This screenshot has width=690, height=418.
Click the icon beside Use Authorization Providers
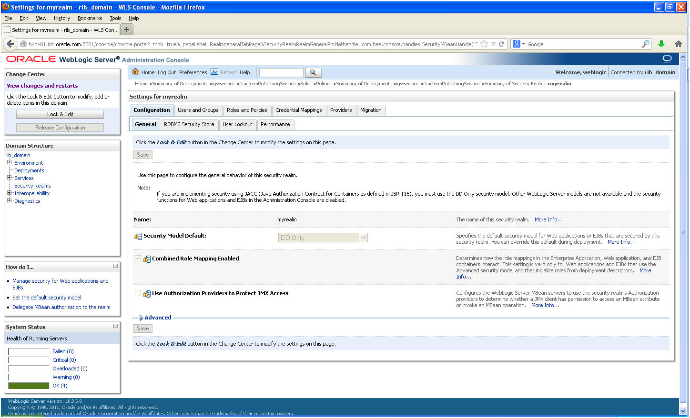[147, 294]
